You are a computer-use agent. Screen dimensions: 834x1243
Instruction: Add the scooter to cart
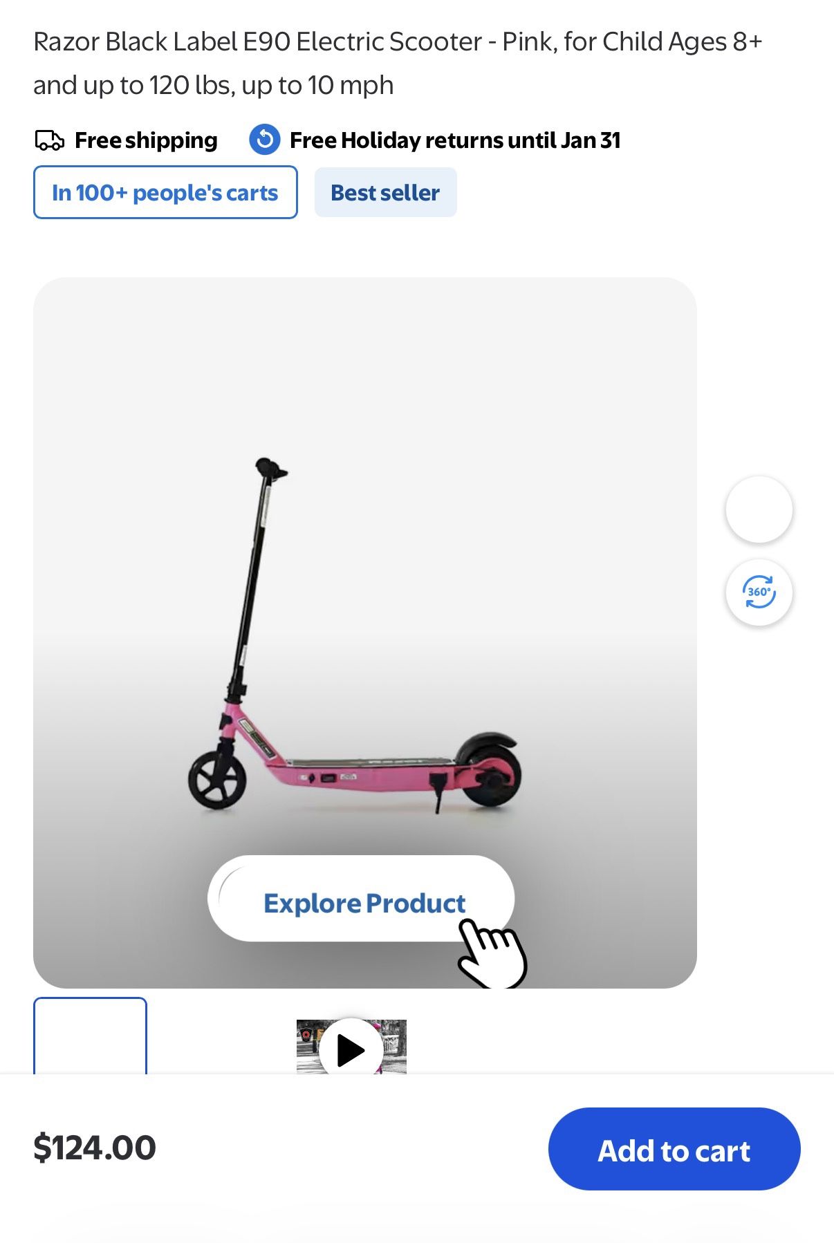pyautogui.click(x=674, y=1149)
